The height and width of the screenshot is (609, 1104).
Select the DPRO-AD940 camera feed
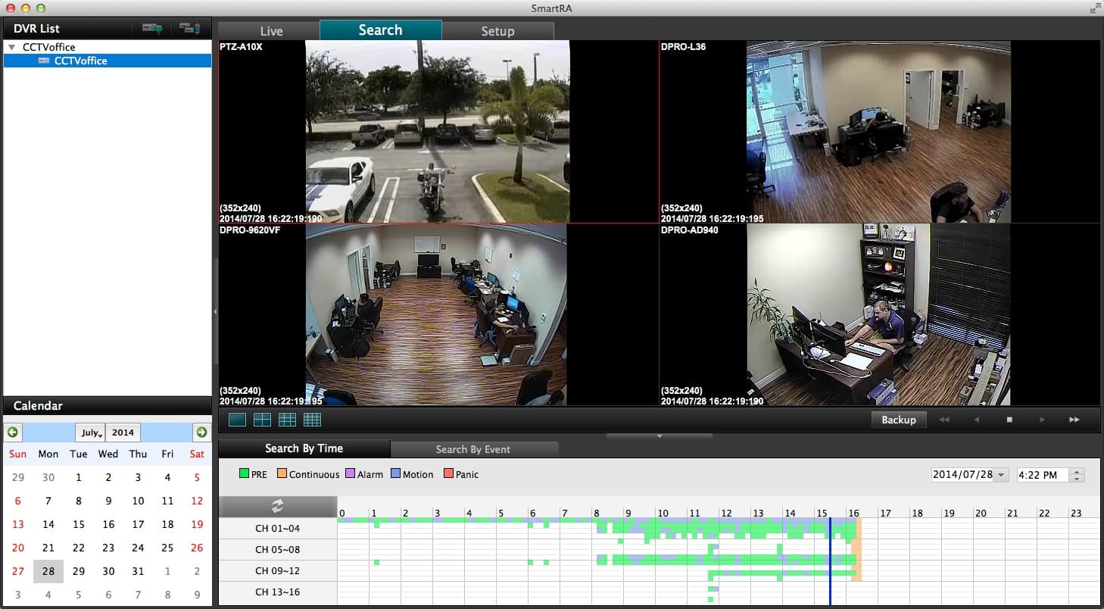(878, 314)
